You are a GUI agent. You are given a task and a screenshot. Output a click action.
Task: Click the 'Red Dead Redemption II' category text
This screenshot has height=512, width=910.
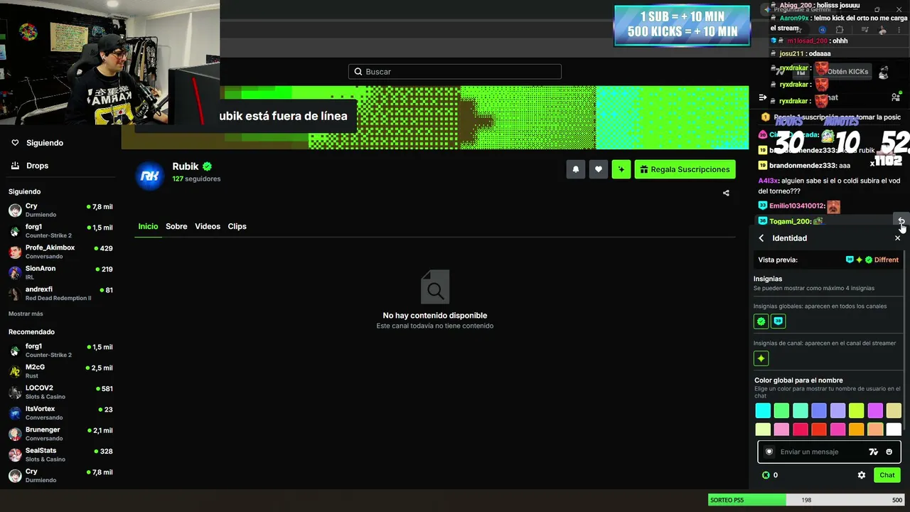coord(58,298)
